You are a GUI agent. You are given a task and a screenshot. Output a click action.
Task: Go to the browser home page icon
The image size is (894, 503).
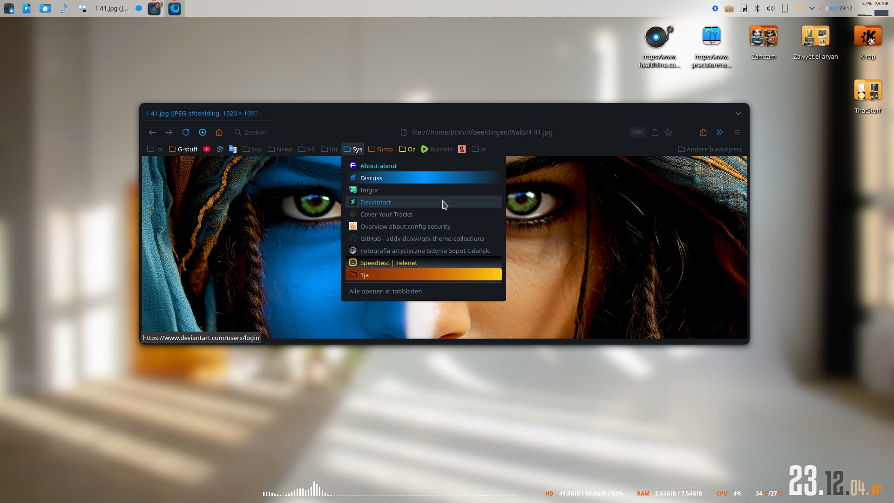[x=219, y=132]
